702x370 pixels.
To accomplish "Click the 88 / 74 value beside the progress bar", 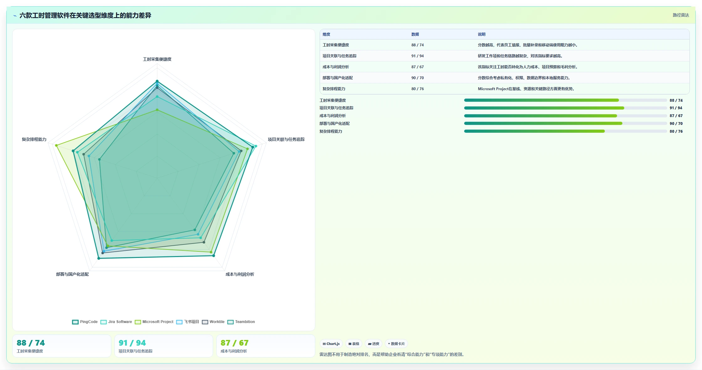I will coord(676,100).
